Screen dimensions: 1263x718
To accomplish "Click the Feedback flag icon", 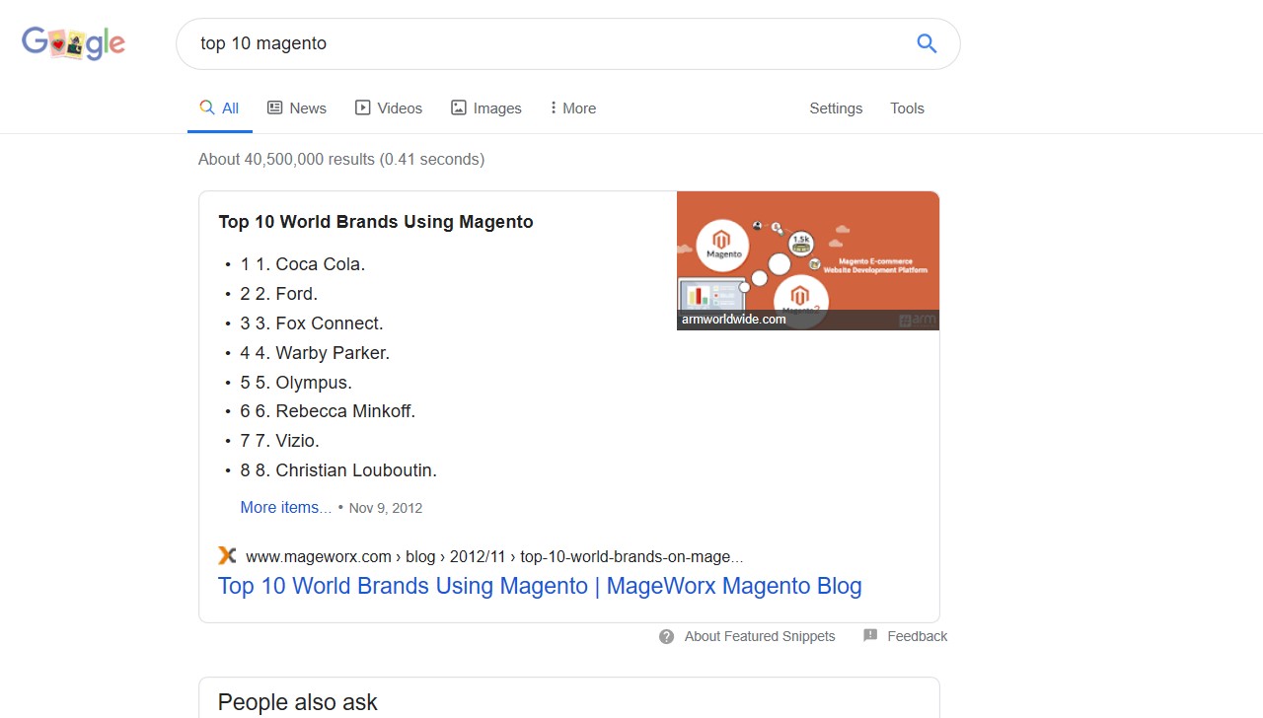I will [x=870, y=636].
